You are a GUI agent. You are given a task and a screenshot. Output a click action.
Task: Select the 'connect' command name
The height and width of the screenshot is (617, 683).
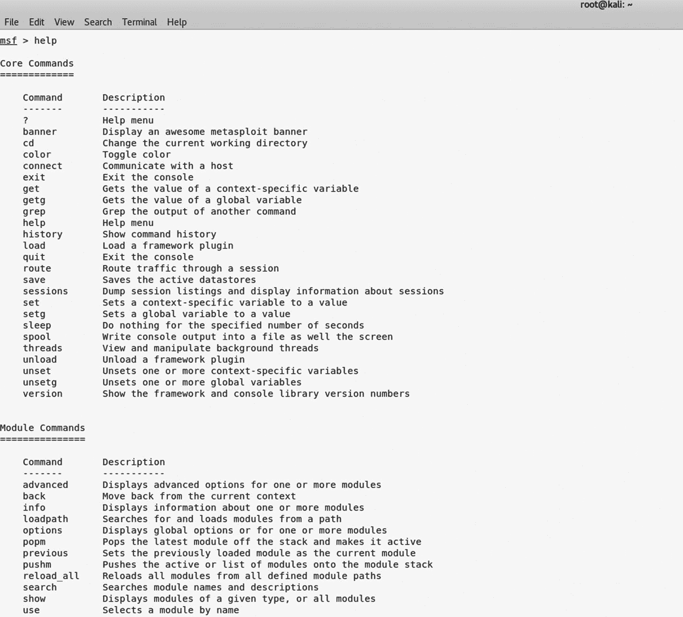43,166
